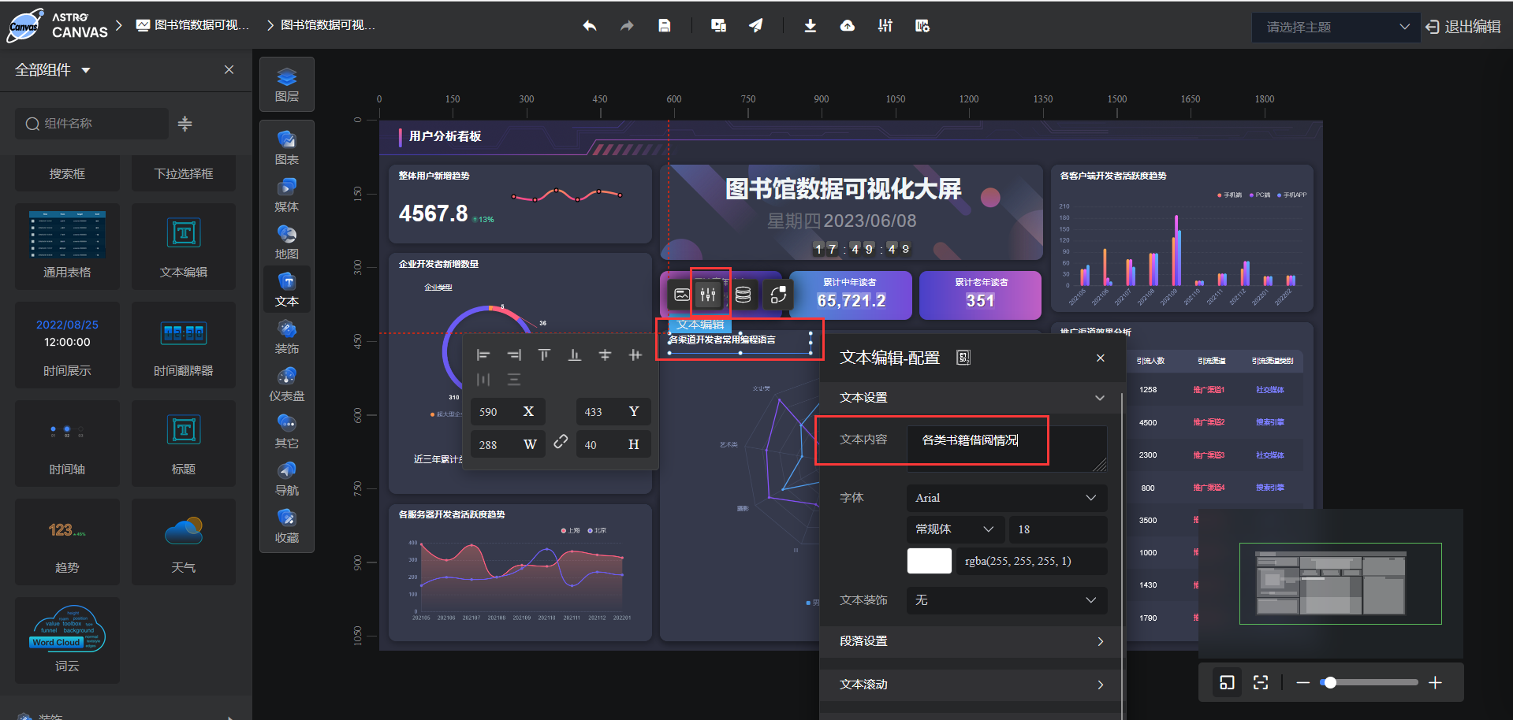Expand the 段落设置 settings section
Viewport: 1513px width, 720px height.
pos(970,642)
